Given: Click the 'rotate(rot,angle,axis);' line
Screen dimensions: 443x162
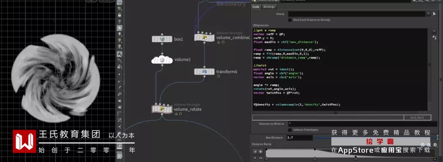Looking at the screenshot, I should [274, 89].
